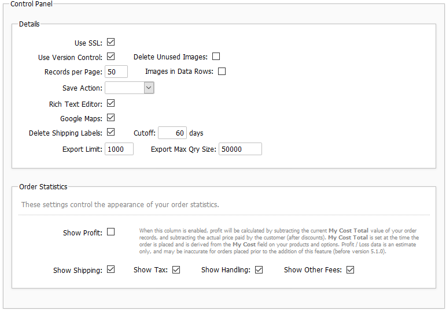Screen dimensions: 446x311
Task: Enable Images in Data Rows checkbox
Action: 222,72
